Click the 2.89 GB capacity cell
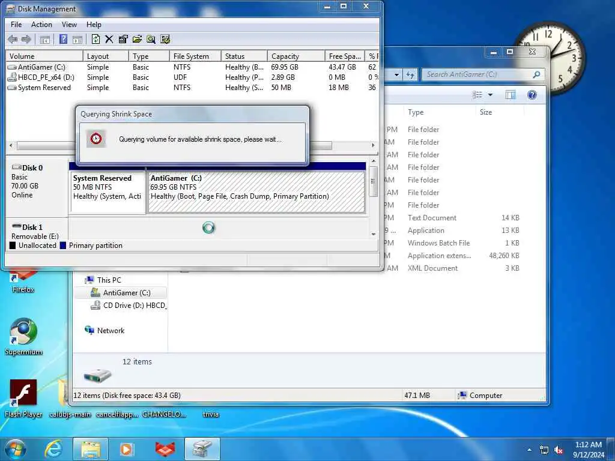The height and width of the screenshot is (461, 615). pyautogui.click(x=283, y=77)
